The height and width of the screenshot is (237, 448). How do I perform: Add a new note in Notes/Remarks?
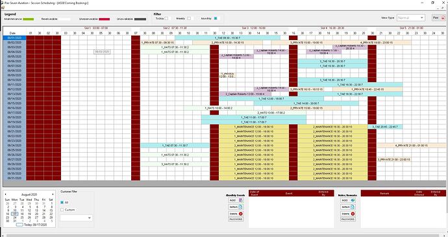tap(348, 200)
